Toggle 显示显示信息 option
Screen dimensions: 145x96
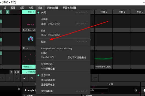[x=63, y=85]
